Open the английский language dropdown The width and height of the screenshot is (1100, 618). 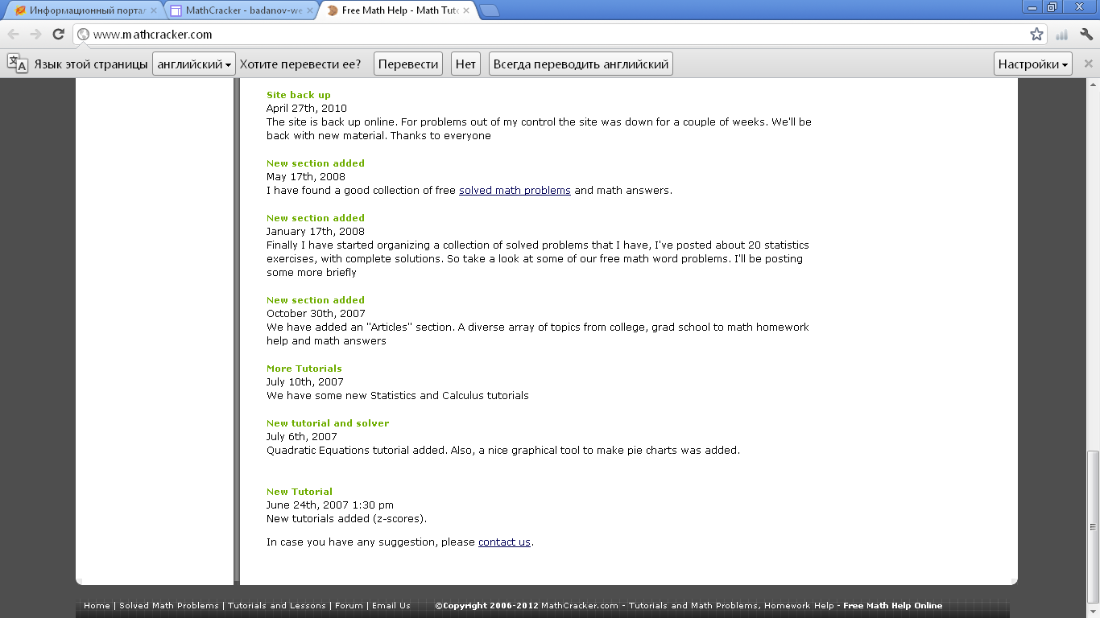194,64
